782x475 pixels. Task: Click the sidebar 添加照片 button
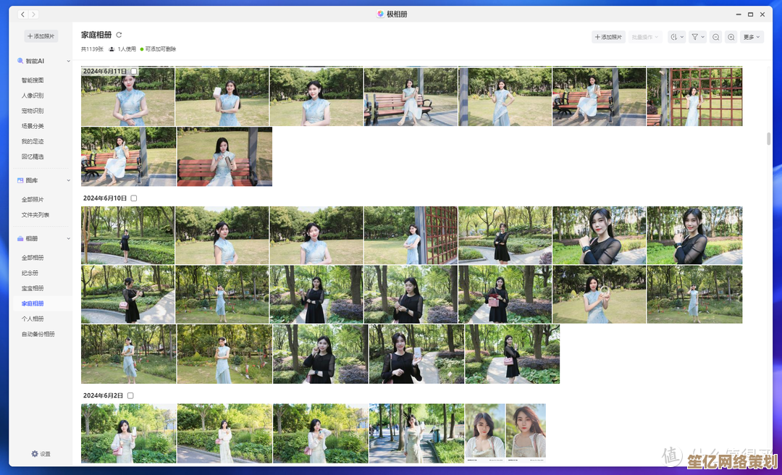click(41, 36)
